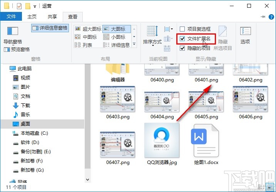Click quick access new folder icon

(x=28, y=6)
